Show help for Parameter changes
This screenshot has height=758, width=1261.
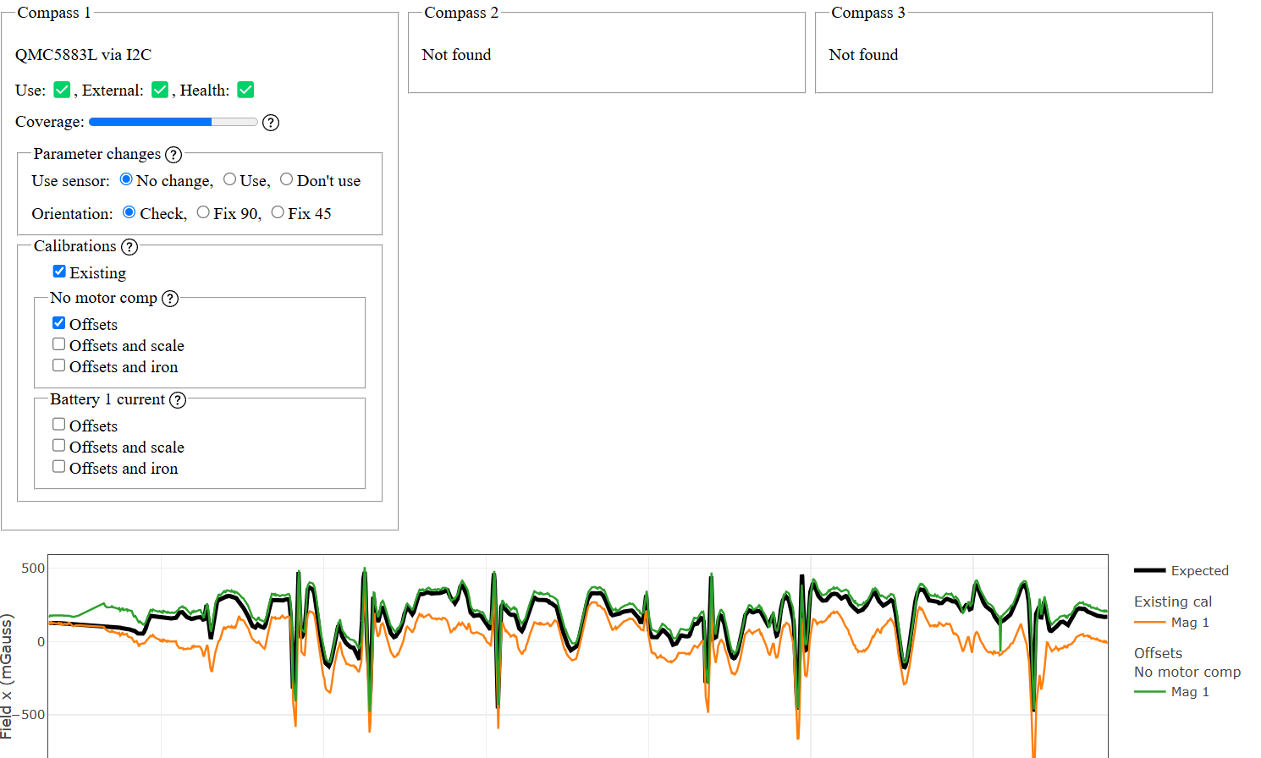pos(173,155)
